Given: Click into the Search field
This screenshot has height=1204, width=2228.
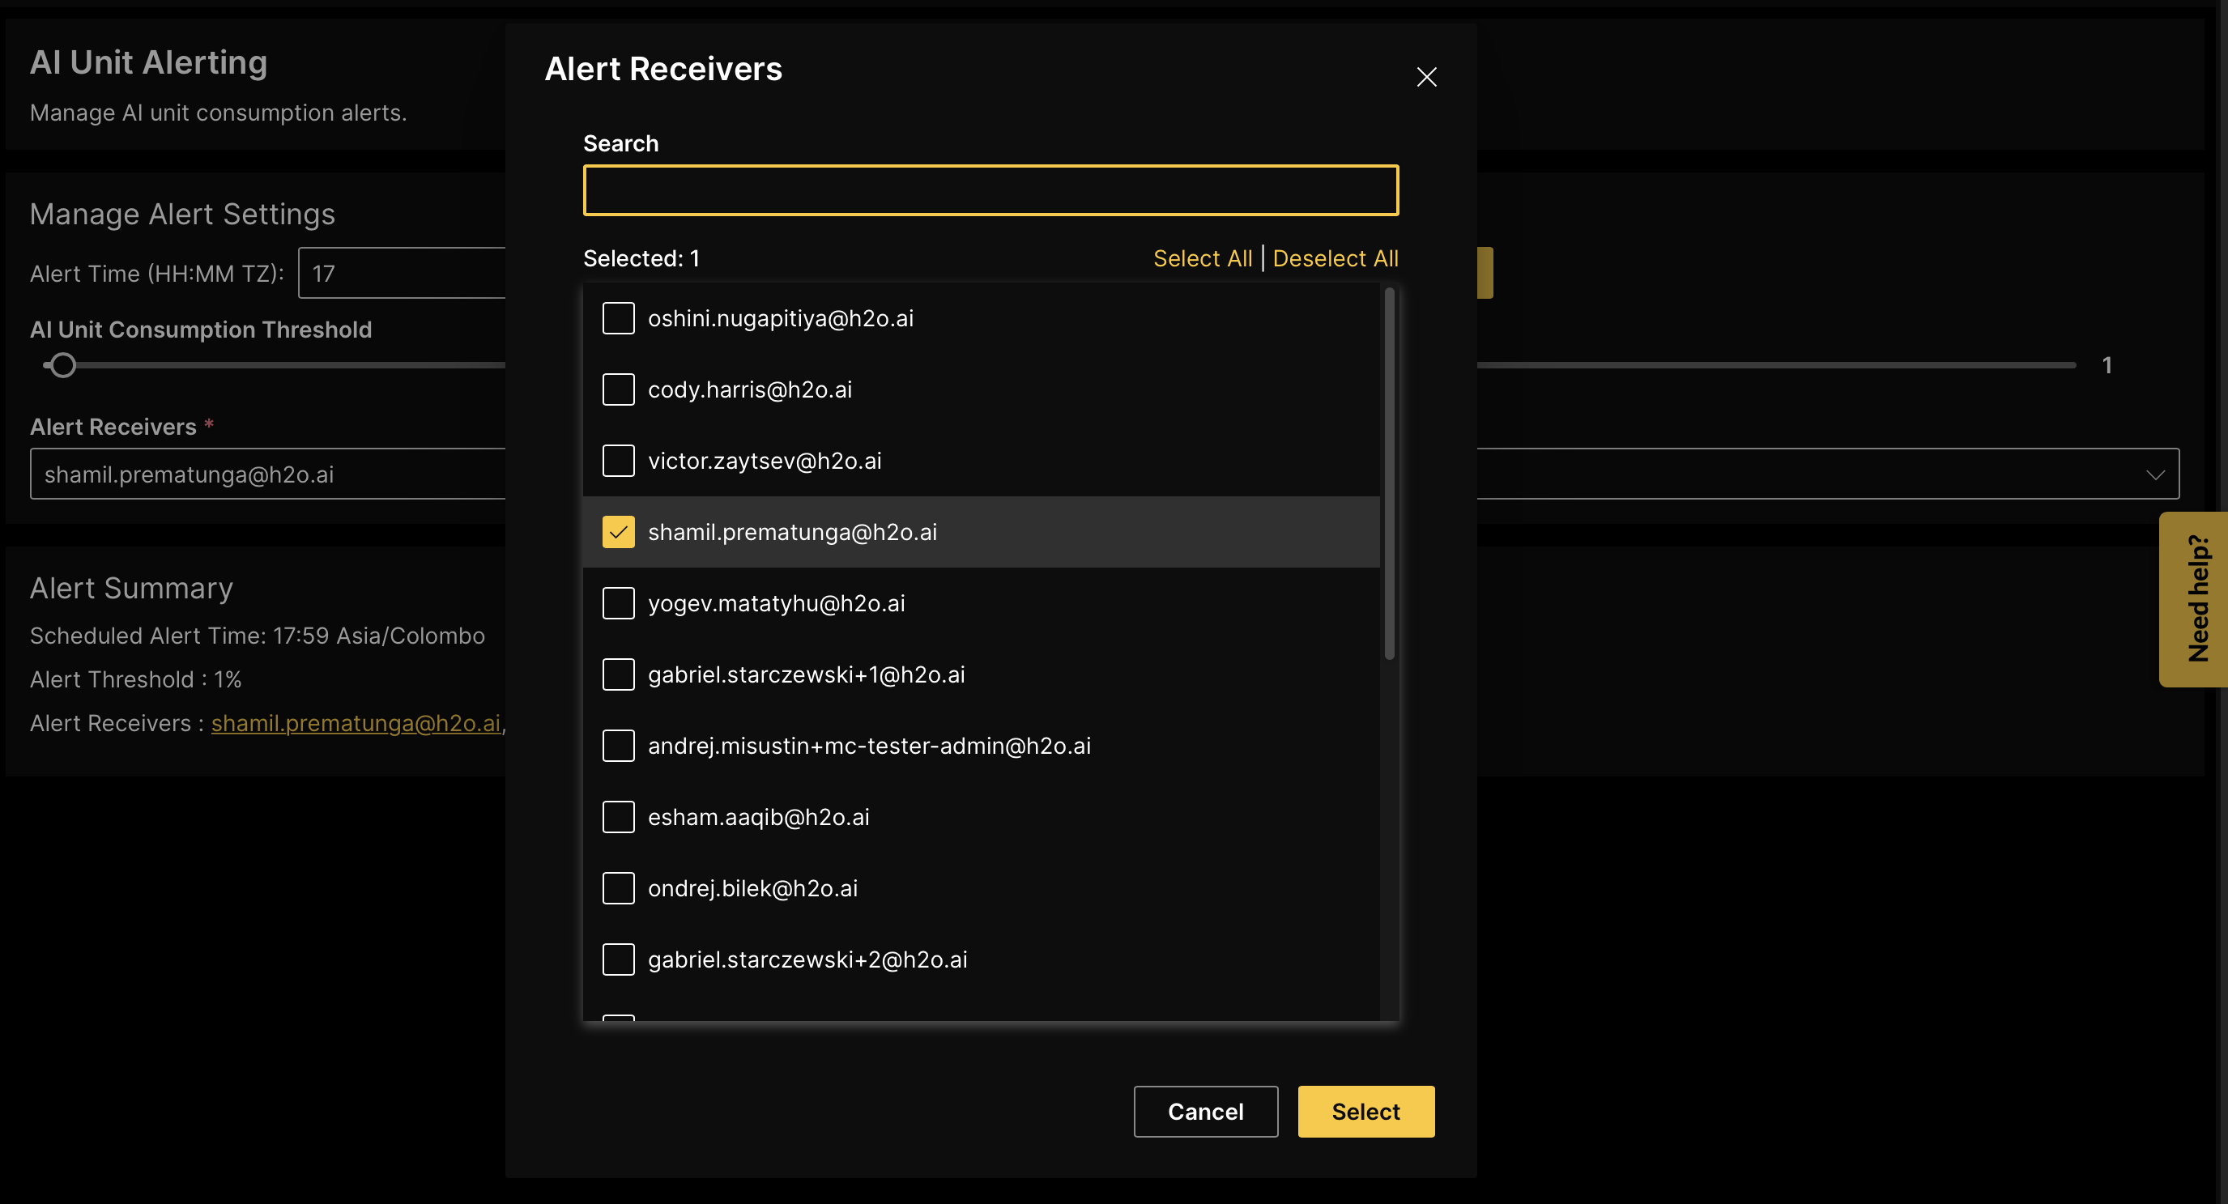Looking at the screenshot, I should [990, 189].
